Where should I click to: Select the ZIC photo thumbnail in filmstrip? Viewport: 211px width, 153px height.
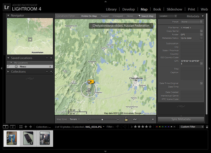[12, 138]
